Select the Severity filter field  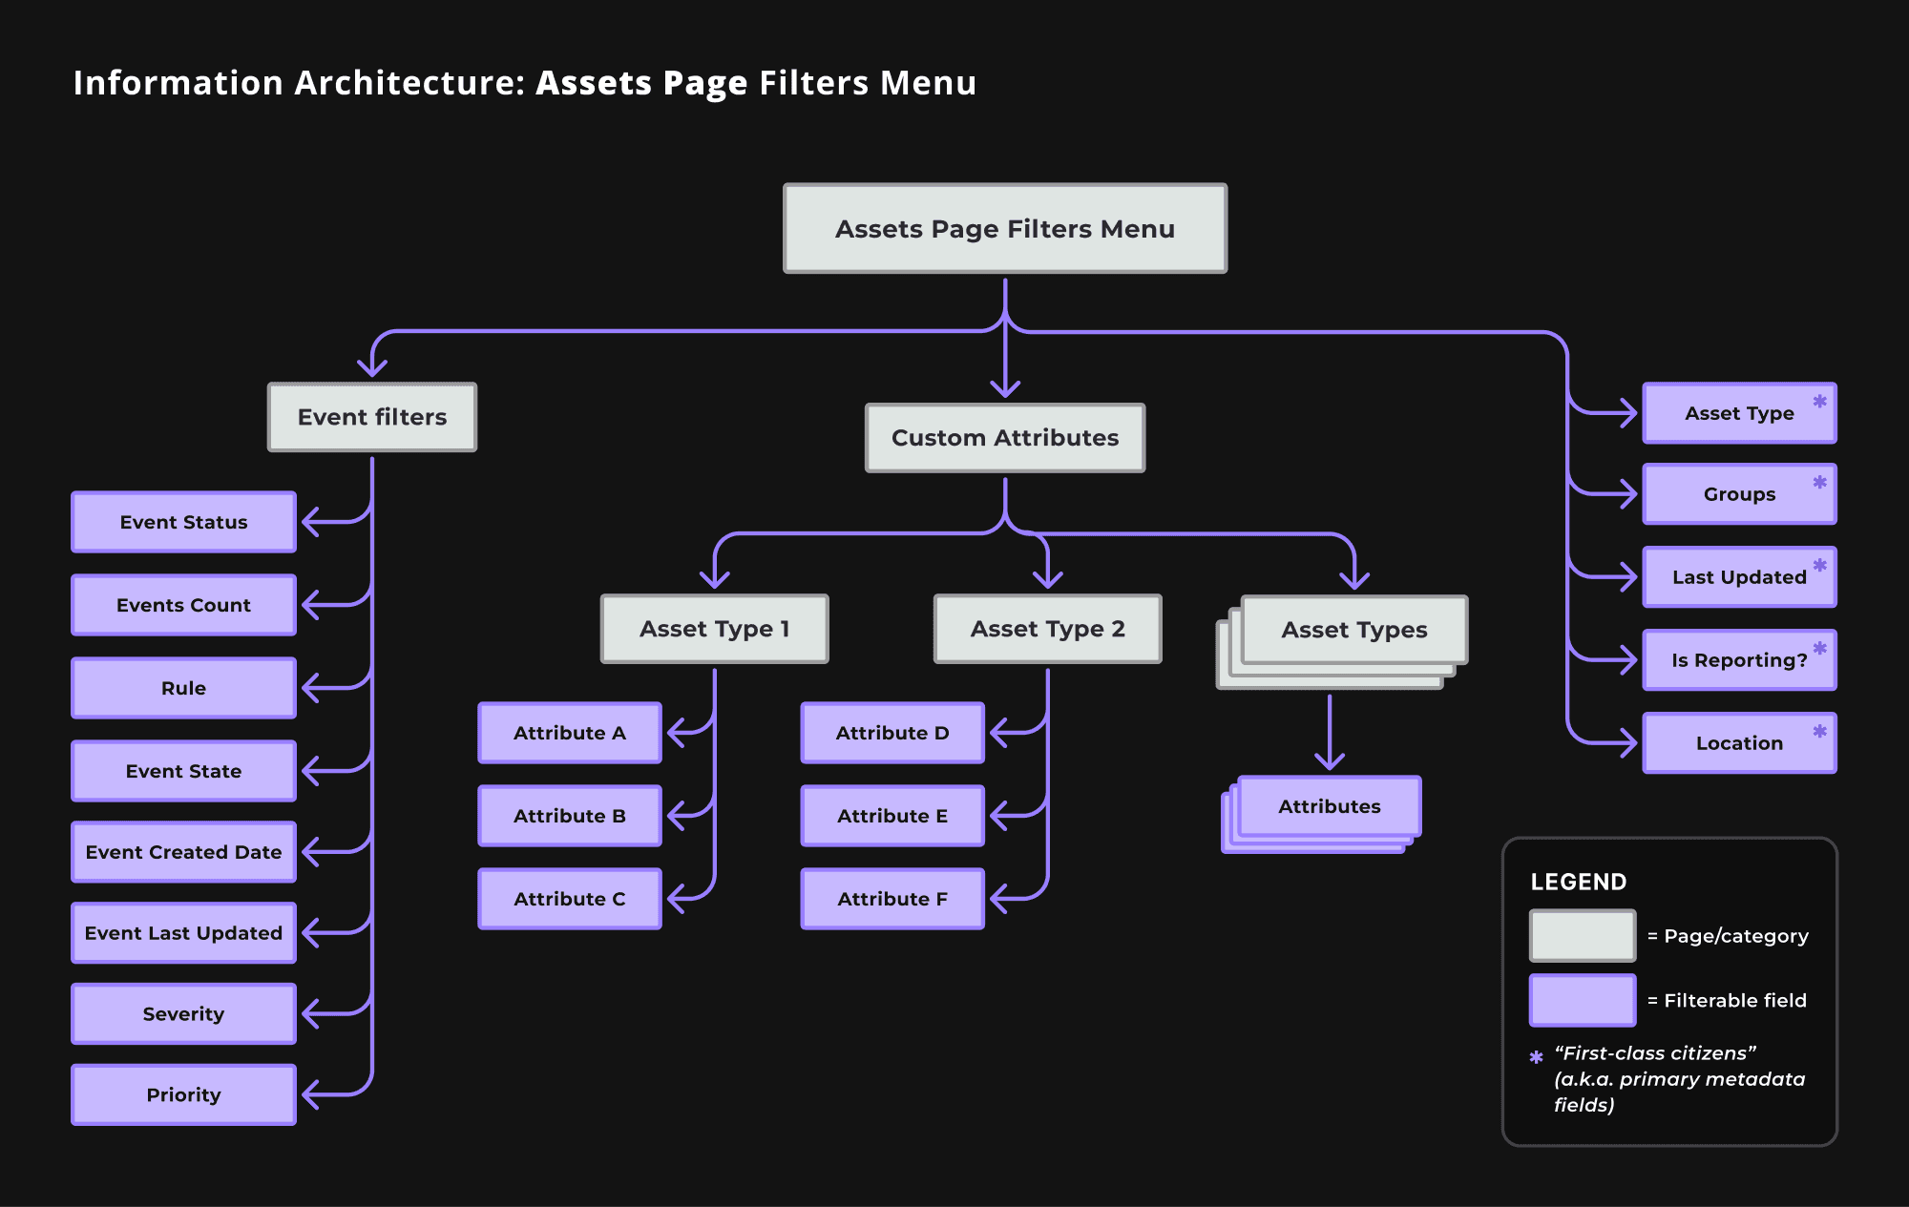183,1013
